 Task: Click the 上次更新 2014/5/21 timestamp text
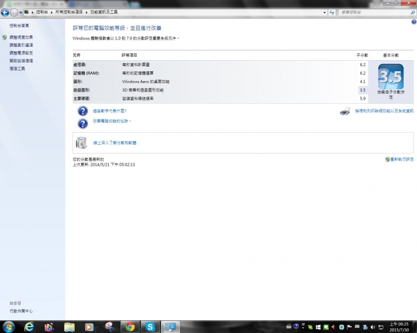104,164
